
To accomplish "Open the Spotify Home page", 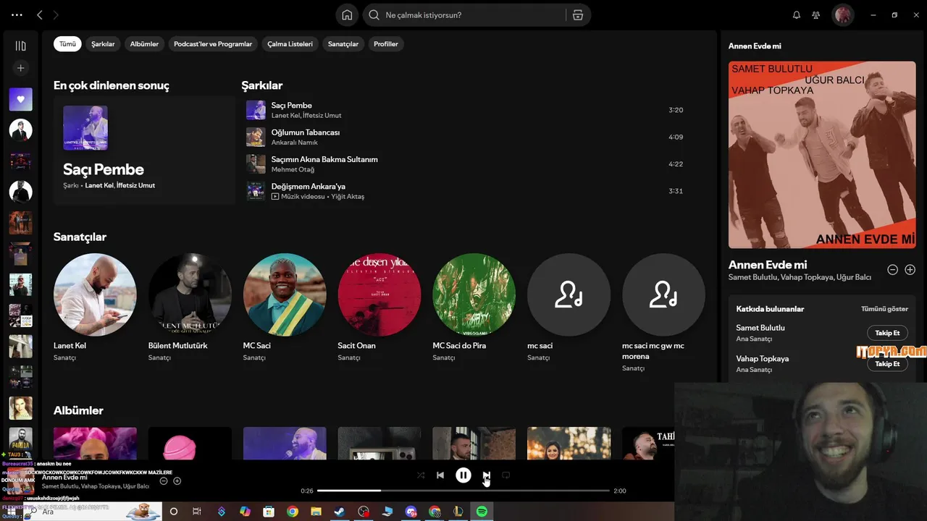I will pyautogui.click(x=347, y=15).
